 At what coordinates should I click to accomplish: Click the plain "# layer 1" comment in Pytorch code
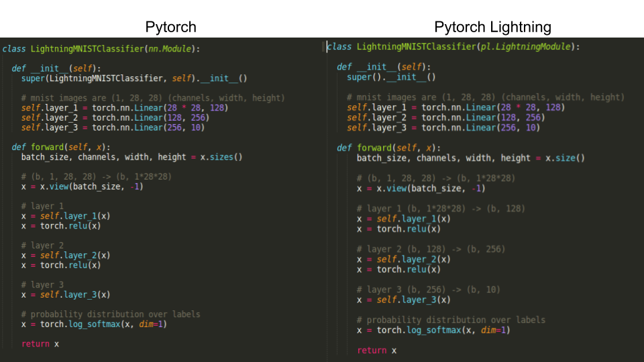(x=43, y=206)
